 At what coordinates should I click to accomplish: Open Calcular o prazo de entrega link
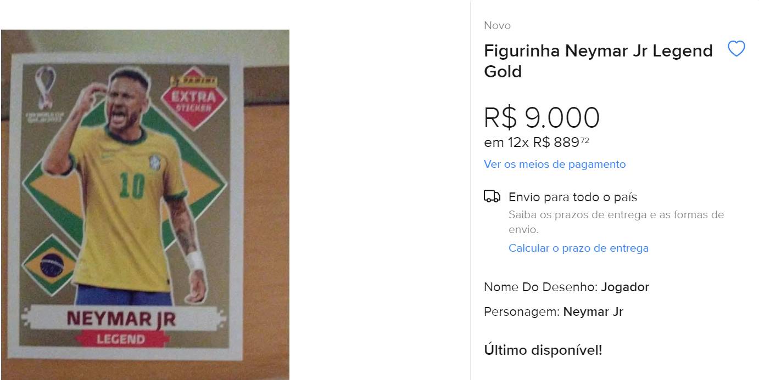point(578,248)
